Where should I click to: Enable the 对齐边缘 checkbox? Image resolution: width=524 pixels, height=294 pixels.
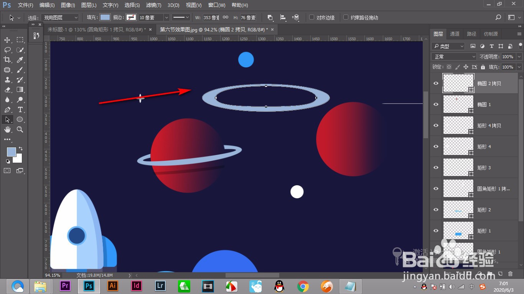click(312, 17)
